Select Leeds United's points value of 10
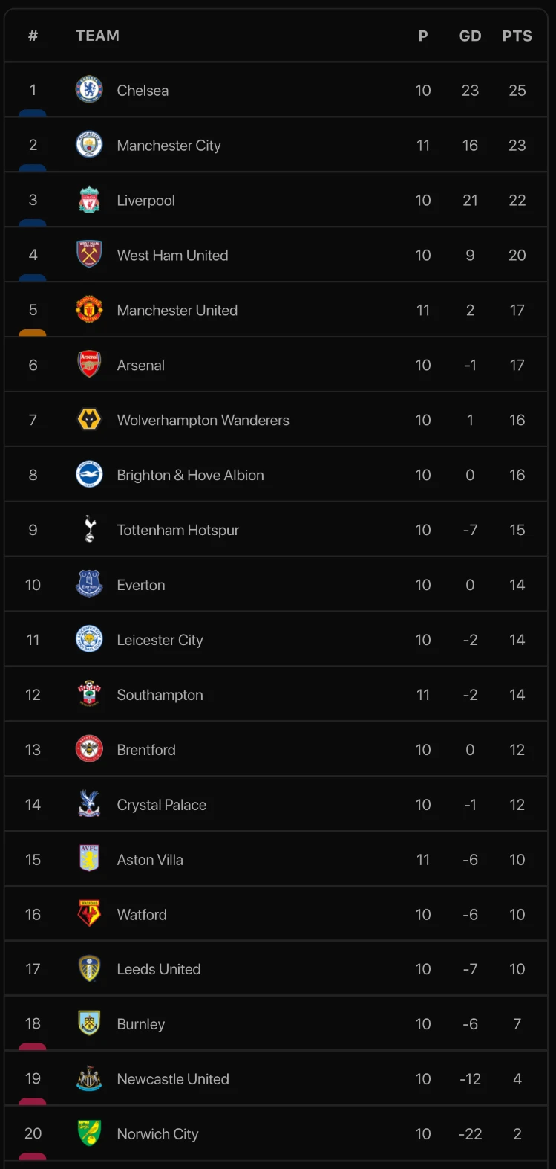The width and height of the screenshot is (556, 1169). 517,969
